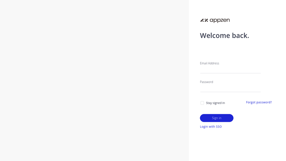Focus the Email Address input field
286x161 pixels.
click(230, 69)
